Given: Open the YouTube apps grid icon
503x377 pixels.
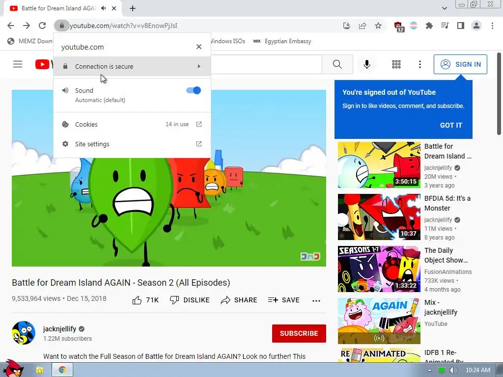Looking at the screenshot, I should click(x=396, y=64).
